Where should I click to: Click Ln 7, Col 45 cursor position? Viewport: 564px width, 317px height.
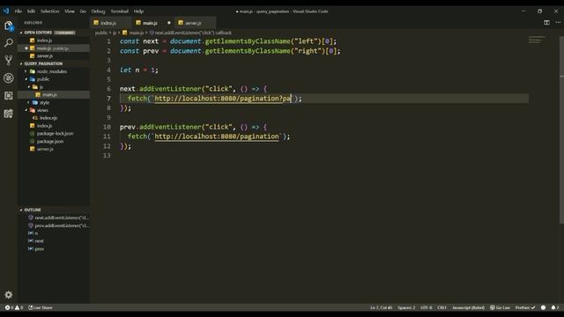(x=382, y=307)
